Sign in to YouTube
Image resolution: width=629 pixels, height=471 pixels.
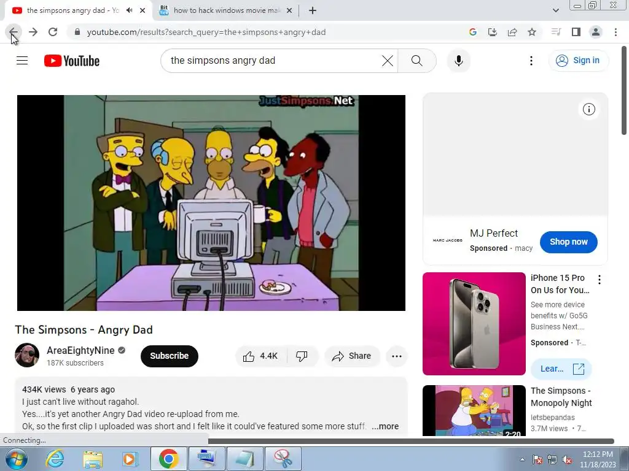point(578,61)
